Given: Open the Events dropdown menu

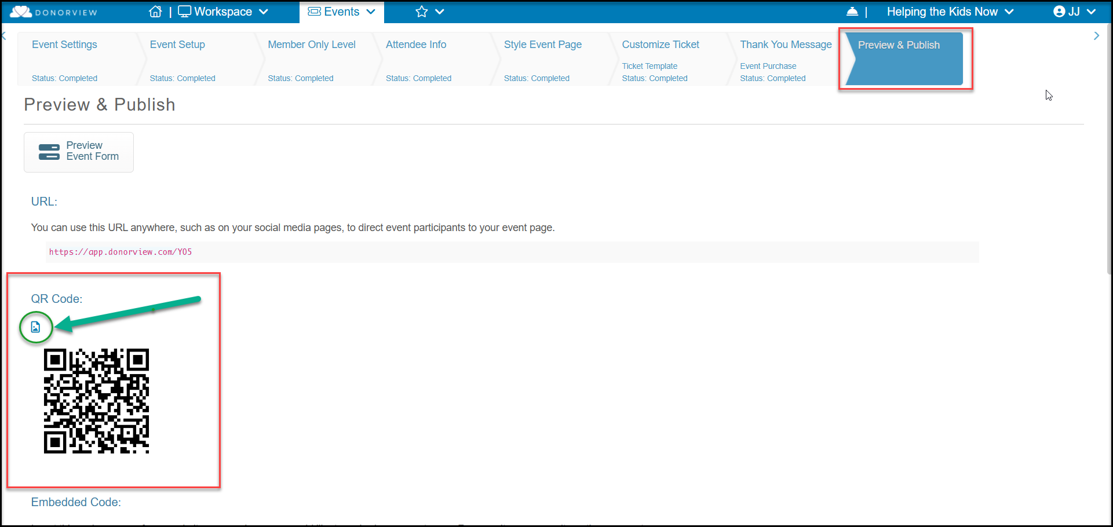Looking at the screenshot, I should click(x=341, y=12).
